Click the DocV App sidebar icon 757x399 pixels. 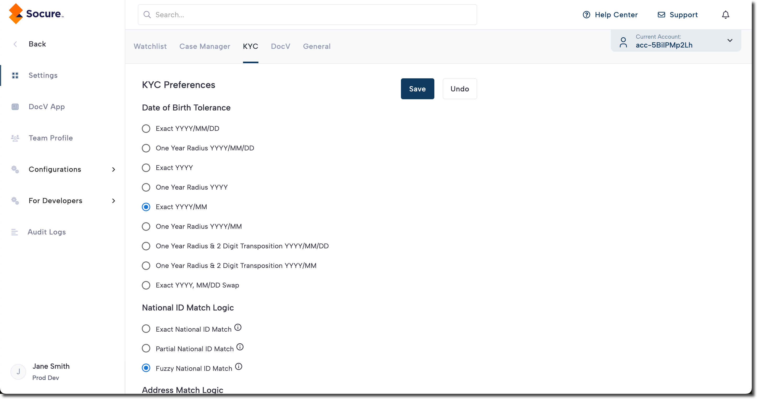click(15, 107)
